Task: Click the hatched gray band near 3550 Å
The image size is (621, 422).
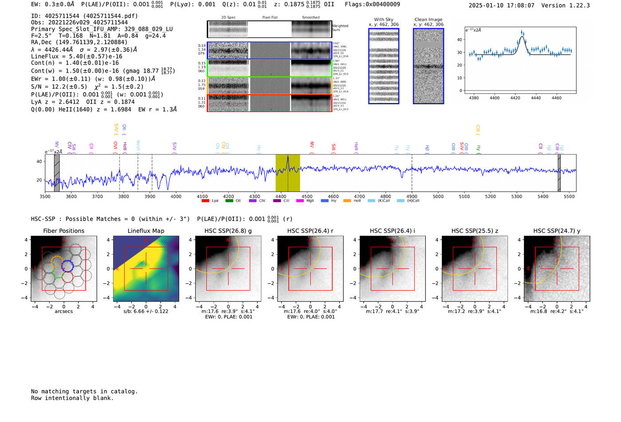Action: (x=57, y=173)
